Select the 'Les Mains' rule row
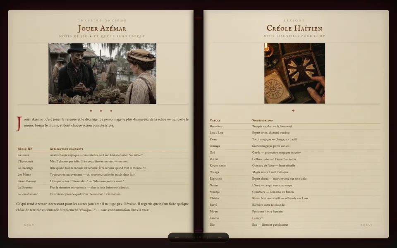Viewport: 397px width, 248px height. click(x=103, y=174)
